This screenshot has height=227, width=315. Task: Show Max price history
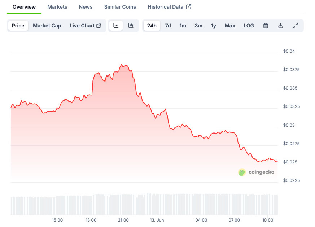click(x=230, y=26)
